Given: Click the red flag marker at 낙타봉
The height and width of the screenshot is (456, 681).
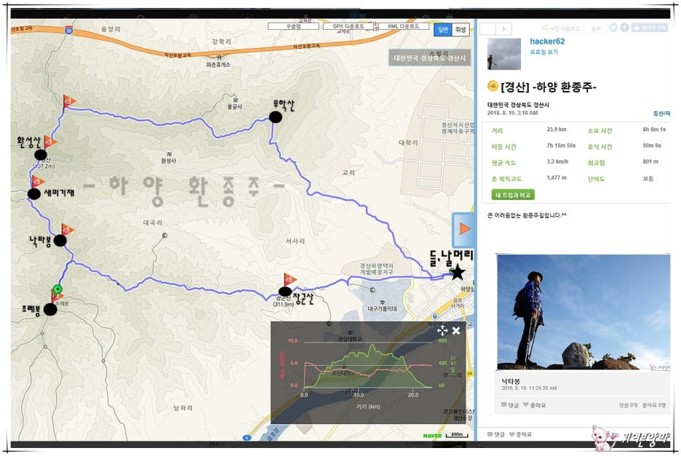Looking at the screenshot, I should pos(68,229).
